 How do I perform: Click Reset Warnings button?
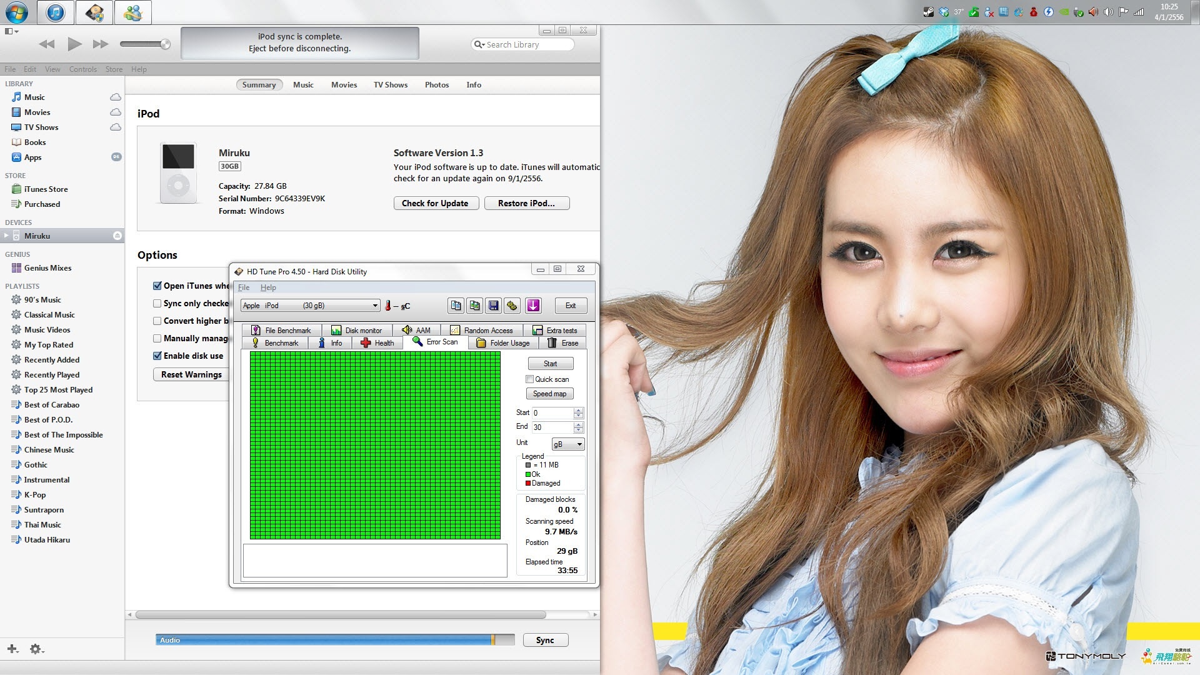191,374
